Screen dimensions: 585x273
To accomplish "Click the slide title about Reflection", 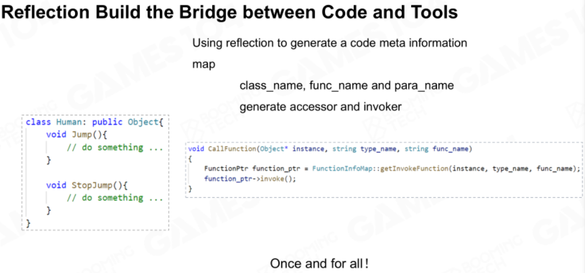I will click(x=229, y=13).
